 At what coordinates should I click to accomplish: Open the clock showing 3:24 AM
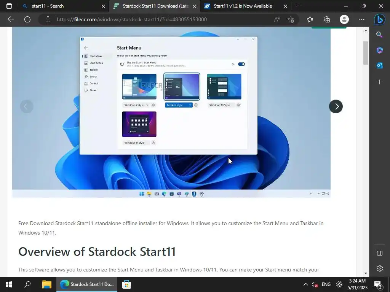tap(357, 284)
